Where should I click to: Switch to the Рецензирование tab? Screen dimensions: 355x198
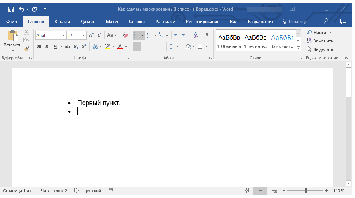[202, 22]
